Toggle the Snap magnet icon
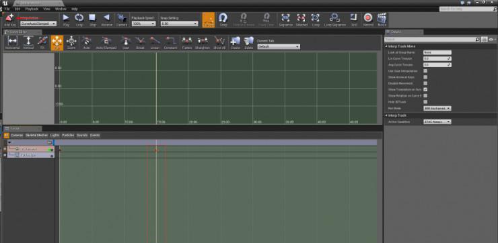 pos(223,17)
